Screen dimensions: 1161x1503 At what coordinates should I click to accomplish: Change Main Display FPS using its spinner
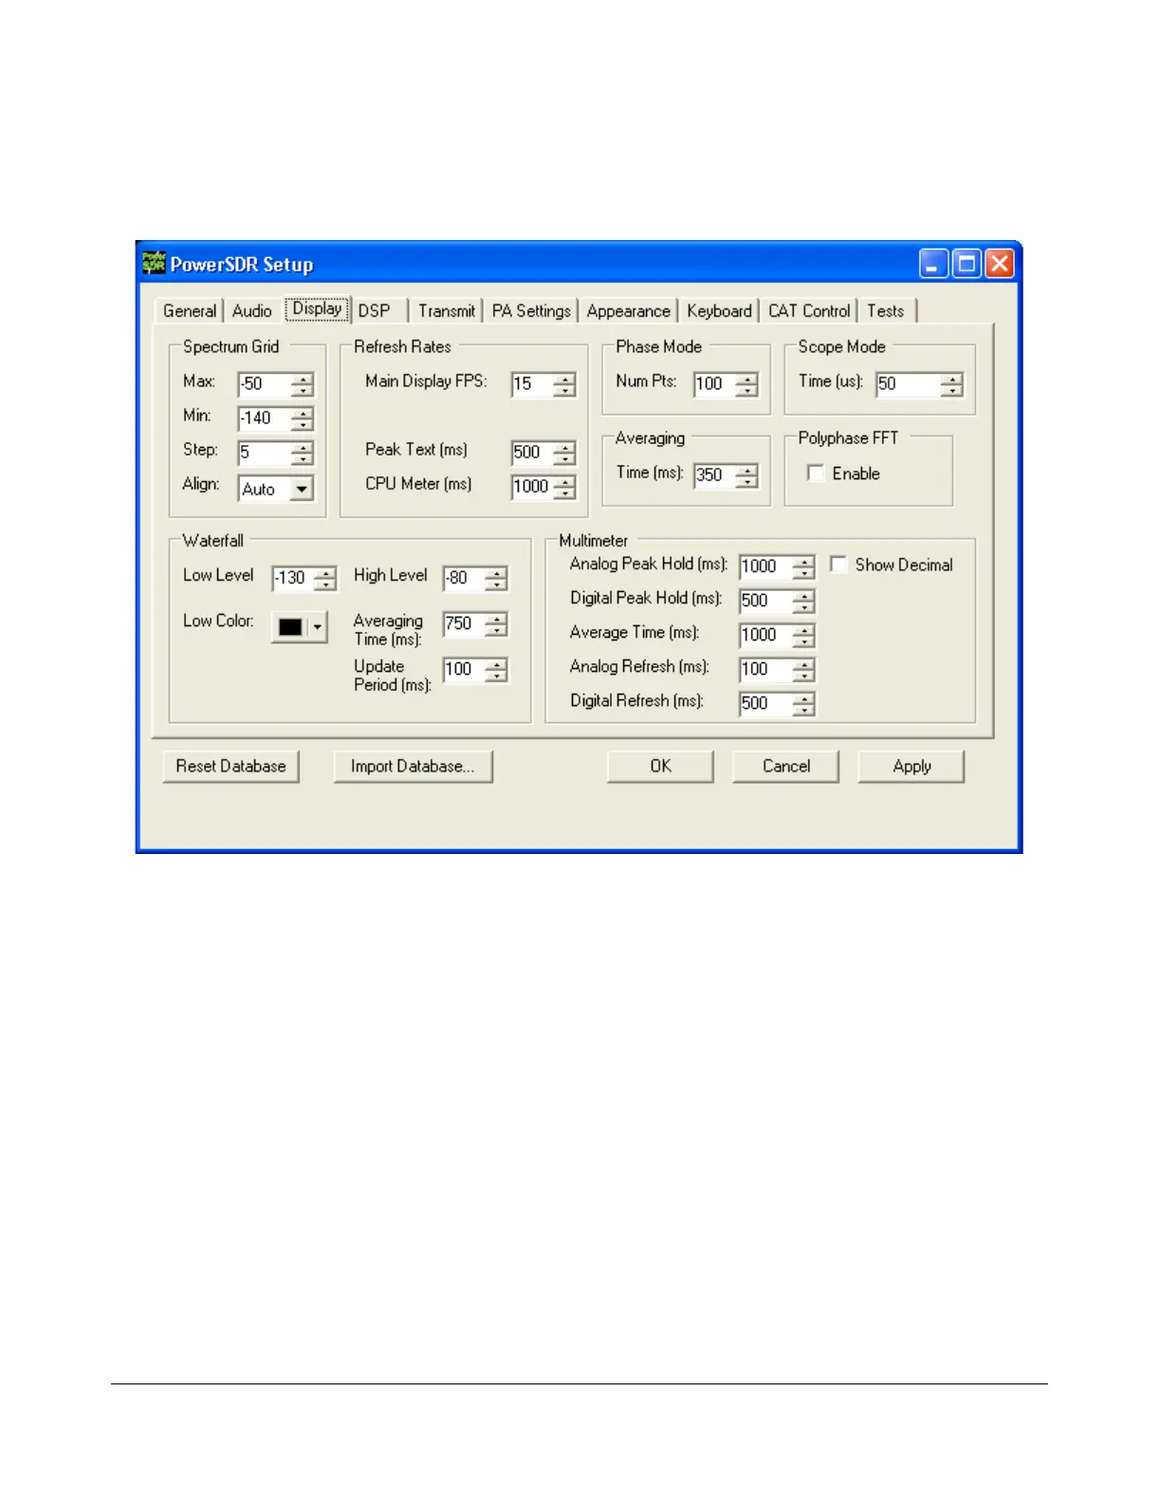(x=564, y=384)
